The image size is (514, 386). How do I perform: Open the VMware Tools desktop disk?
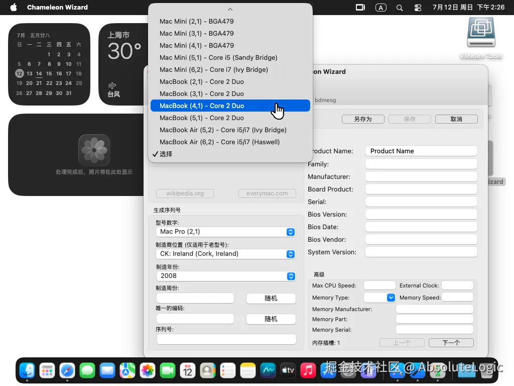tap(481, 38)
